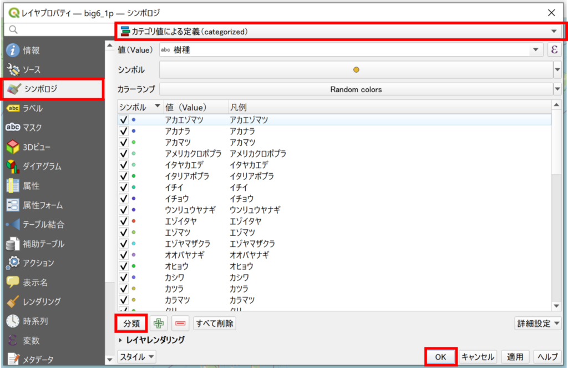The width and height of the screenshot is (568, 368).
Task: Select the シンボロジ paintbrush icon
Action: coord(14,89)
